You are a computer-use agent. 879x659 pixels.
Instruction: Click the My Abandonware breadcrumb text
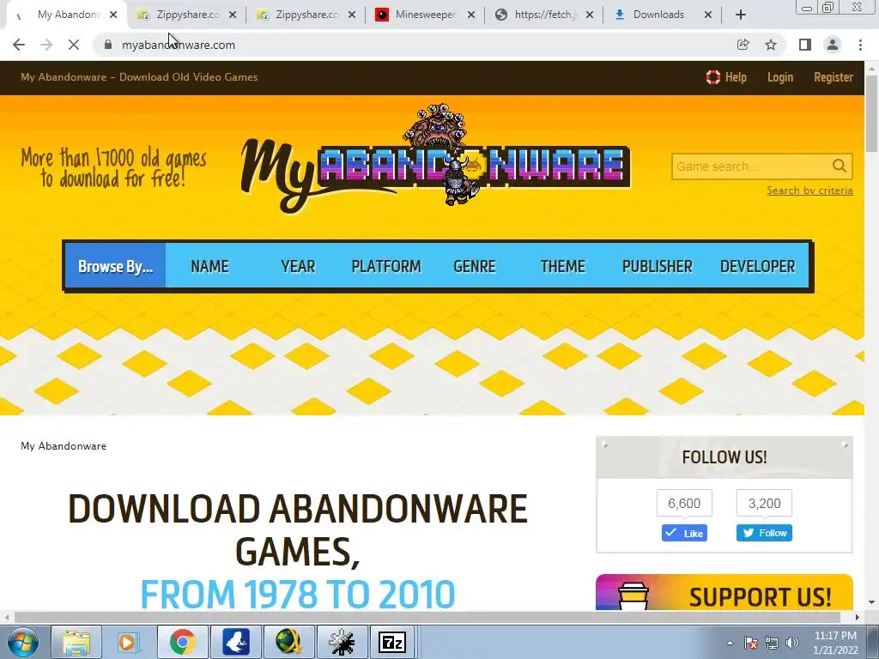tap(64, 446)
